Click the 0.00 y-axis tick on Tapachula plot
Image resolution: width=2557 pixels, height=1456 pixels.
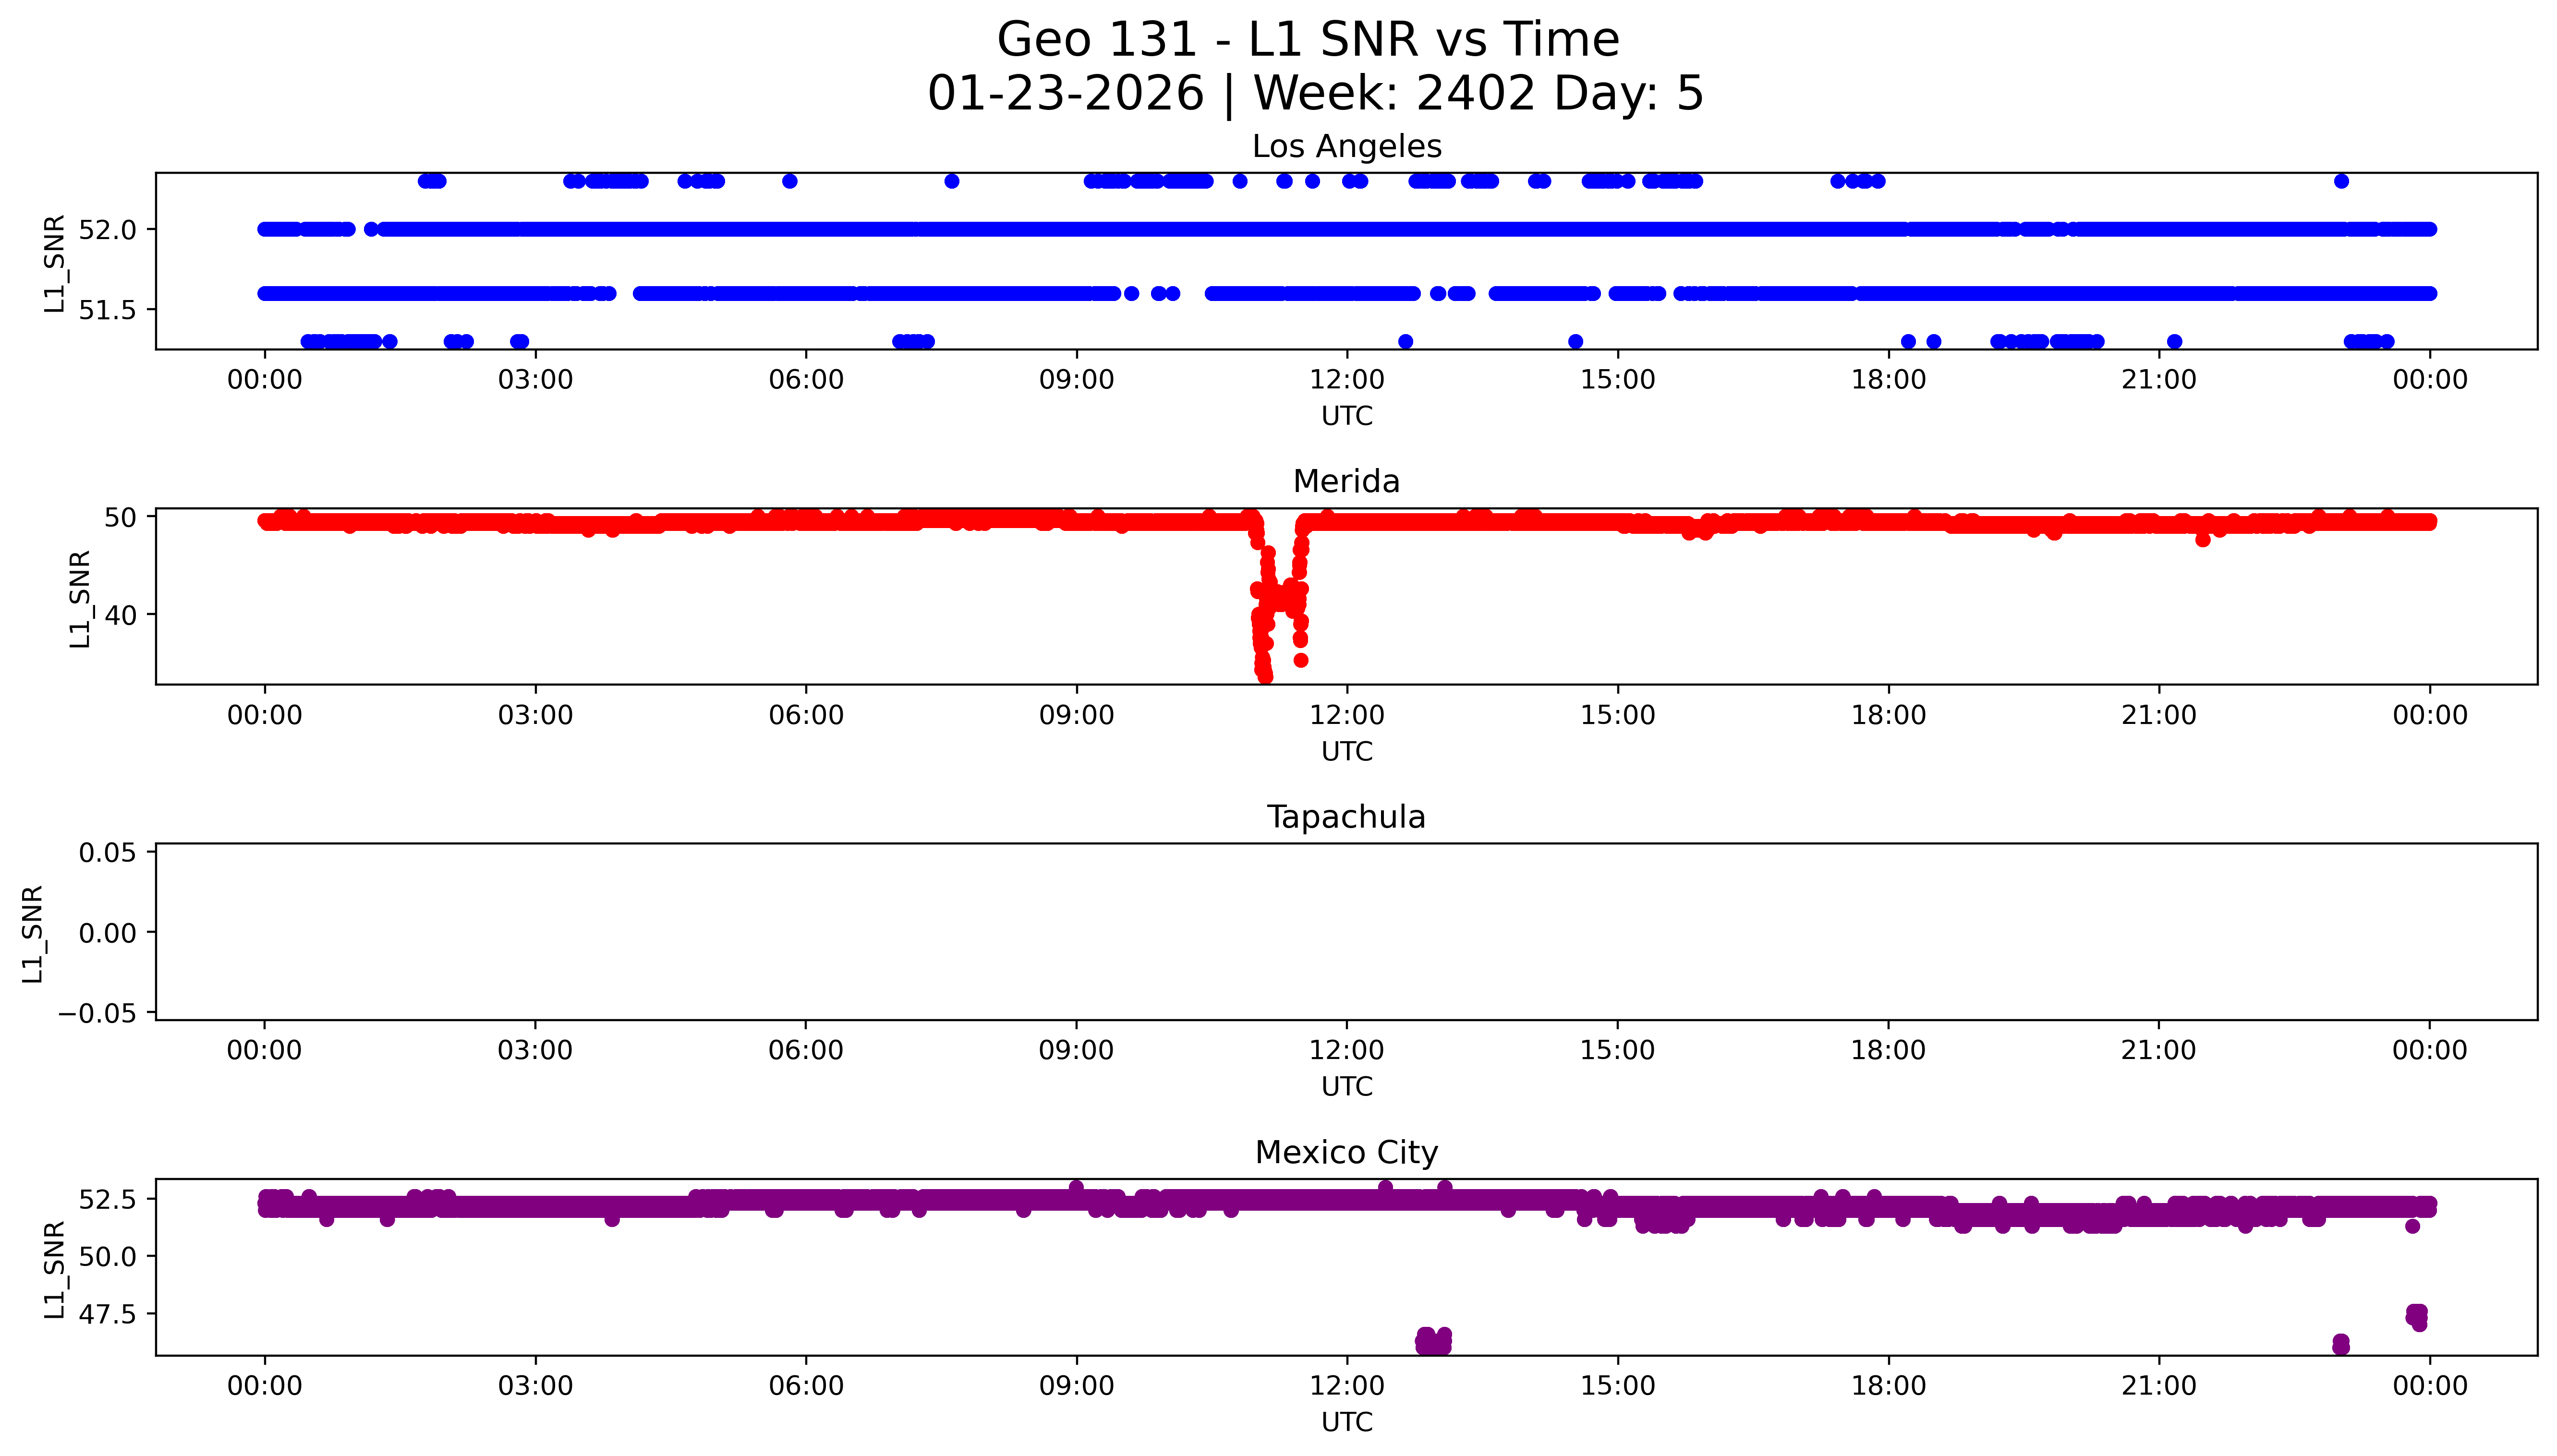point(107,933)
